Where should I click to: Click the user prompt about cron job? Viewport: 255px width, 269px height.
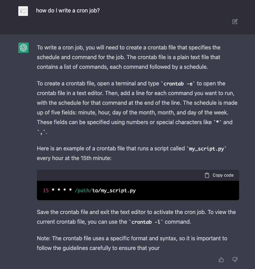[x=68, y=11]
